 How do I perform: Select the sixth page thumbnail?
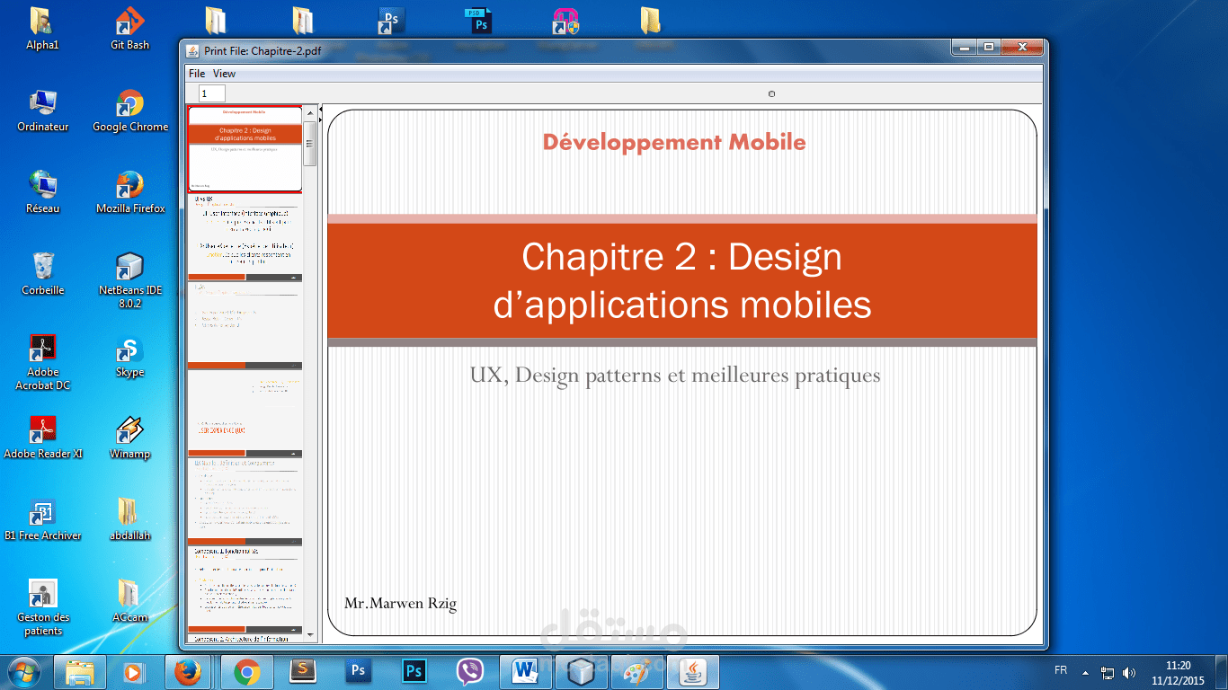point(245,588)
